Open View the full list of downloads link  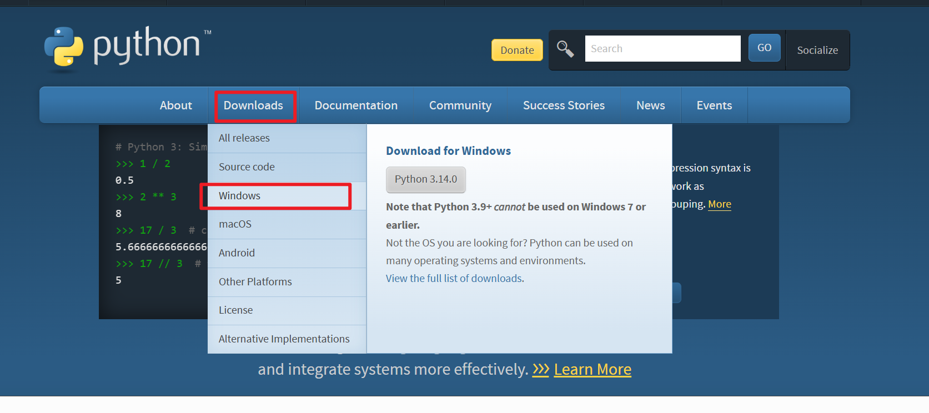(x=454, y=279)
